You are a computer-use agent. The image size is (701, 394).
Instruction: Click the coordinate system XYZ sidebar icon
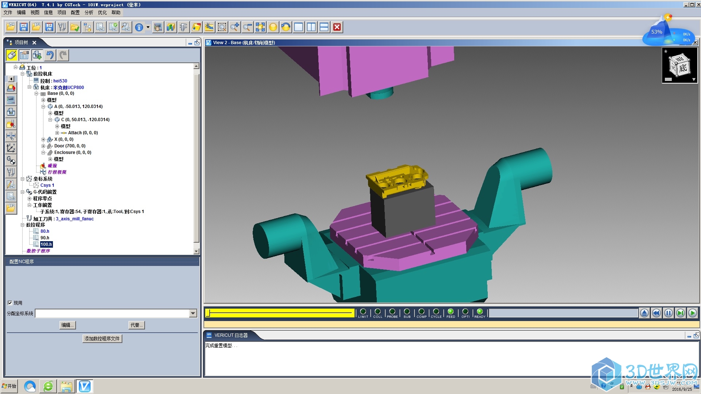(x=11, y=148)
